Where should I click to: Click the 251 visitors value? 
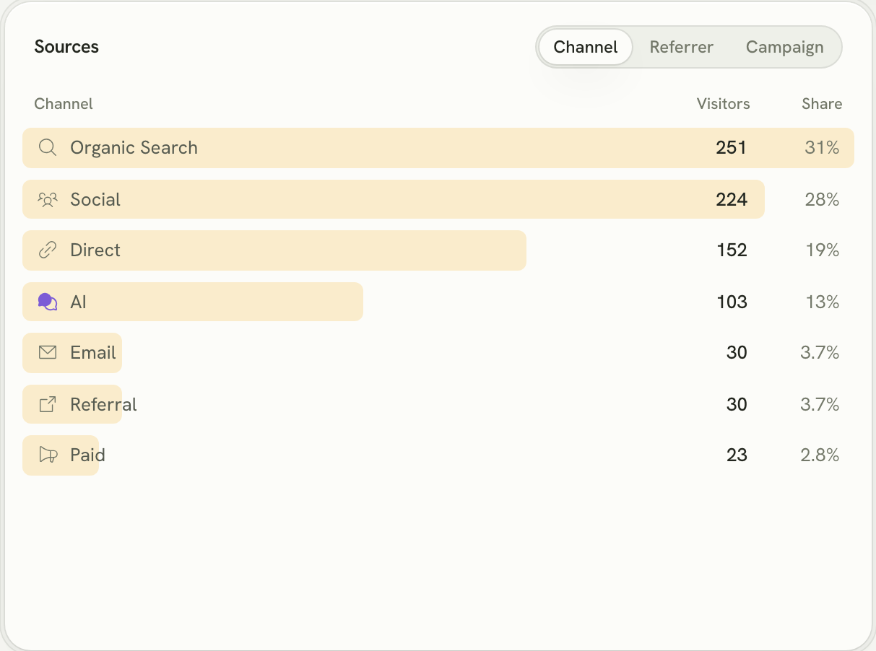(731, 148)
